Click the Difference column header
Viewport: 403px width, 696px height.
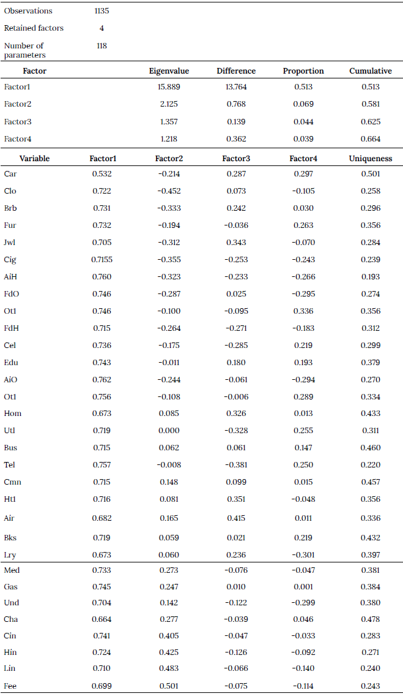236,71
